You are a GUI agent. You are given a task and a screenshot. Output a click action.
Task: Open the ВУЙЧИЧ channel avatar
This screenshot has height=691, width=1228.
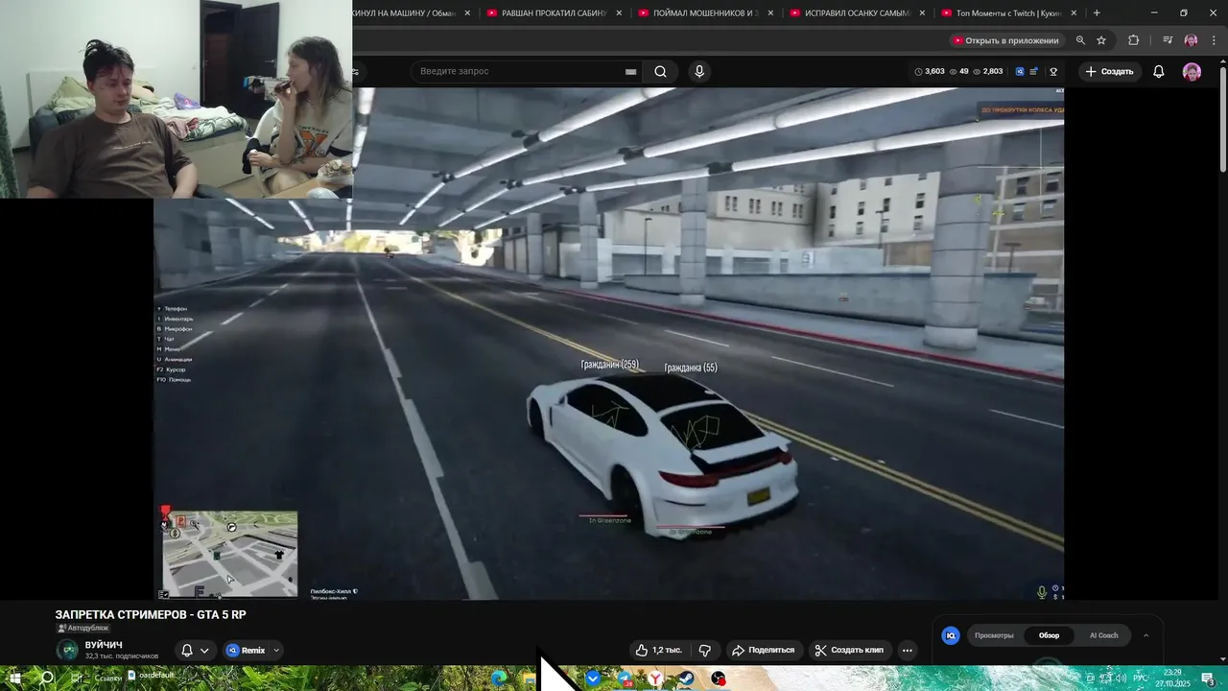tap(67, 650)
